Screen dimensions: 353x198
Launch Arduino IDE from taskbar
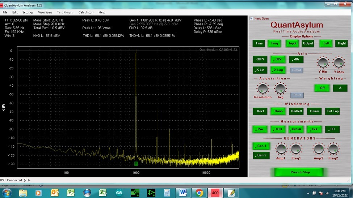(x=119, y=193)
